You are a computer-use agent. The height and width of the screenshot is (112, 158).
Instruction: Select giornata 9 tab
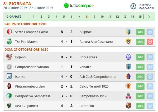94,17
